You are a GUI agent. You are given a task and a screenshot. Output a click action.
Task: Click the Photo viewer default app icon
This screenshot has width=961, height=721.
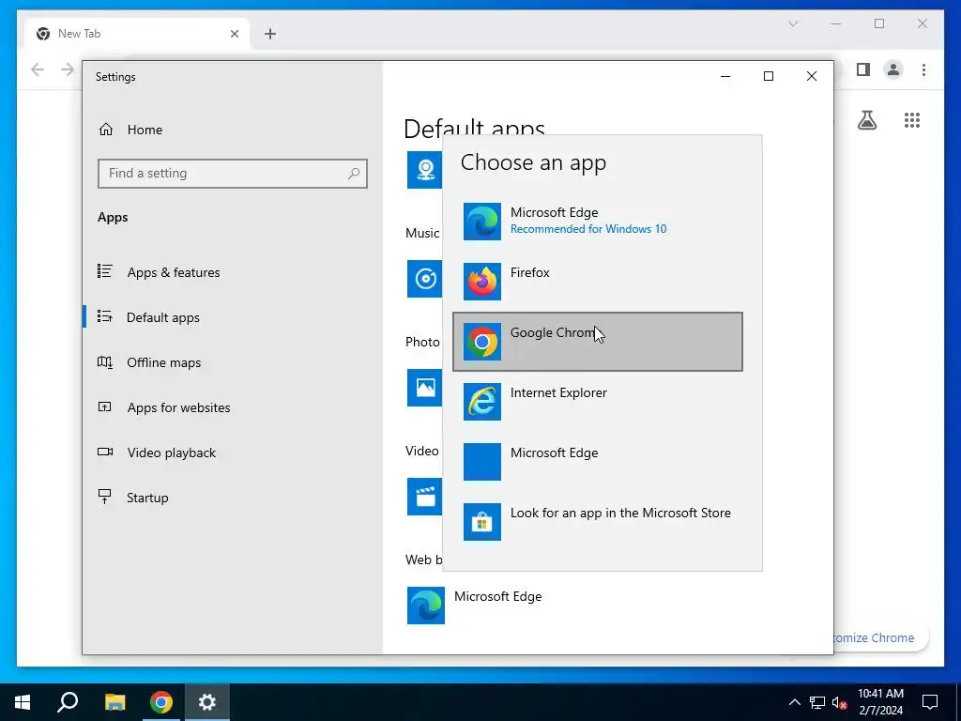[x=425, y=388]
